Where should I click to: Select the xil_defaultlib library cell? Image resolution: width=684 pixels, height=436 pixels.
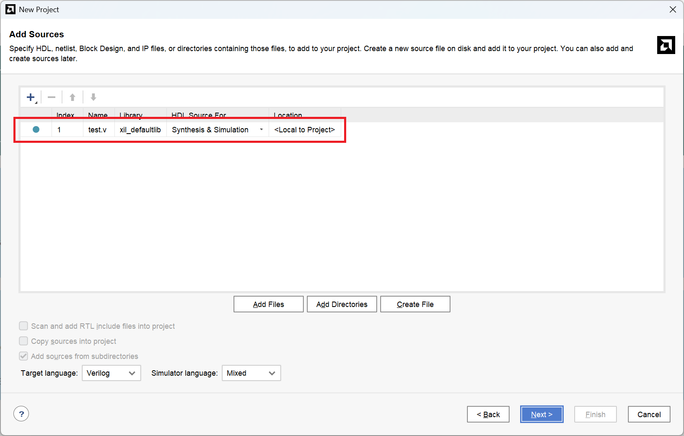pyautogui.click(x=140, y=130)
